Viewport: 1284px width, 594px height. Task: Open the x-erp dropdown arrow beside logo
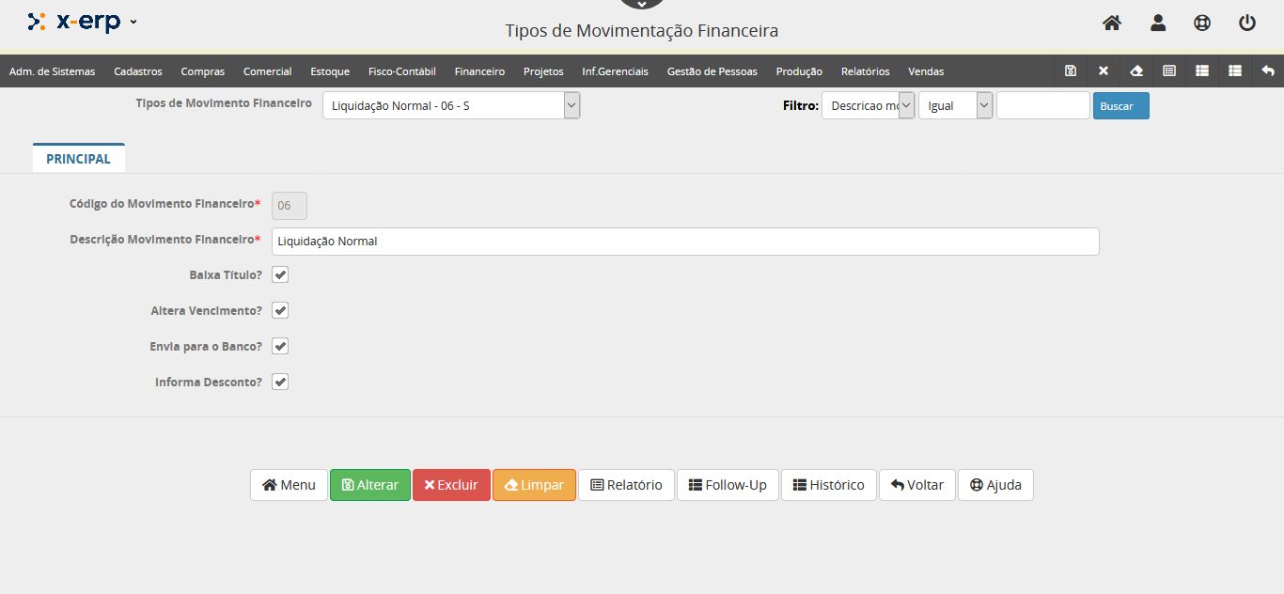(133, 22)
